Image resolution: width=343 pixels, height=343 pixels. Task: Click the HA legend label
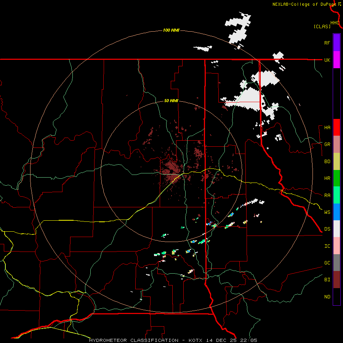(327, 128)
